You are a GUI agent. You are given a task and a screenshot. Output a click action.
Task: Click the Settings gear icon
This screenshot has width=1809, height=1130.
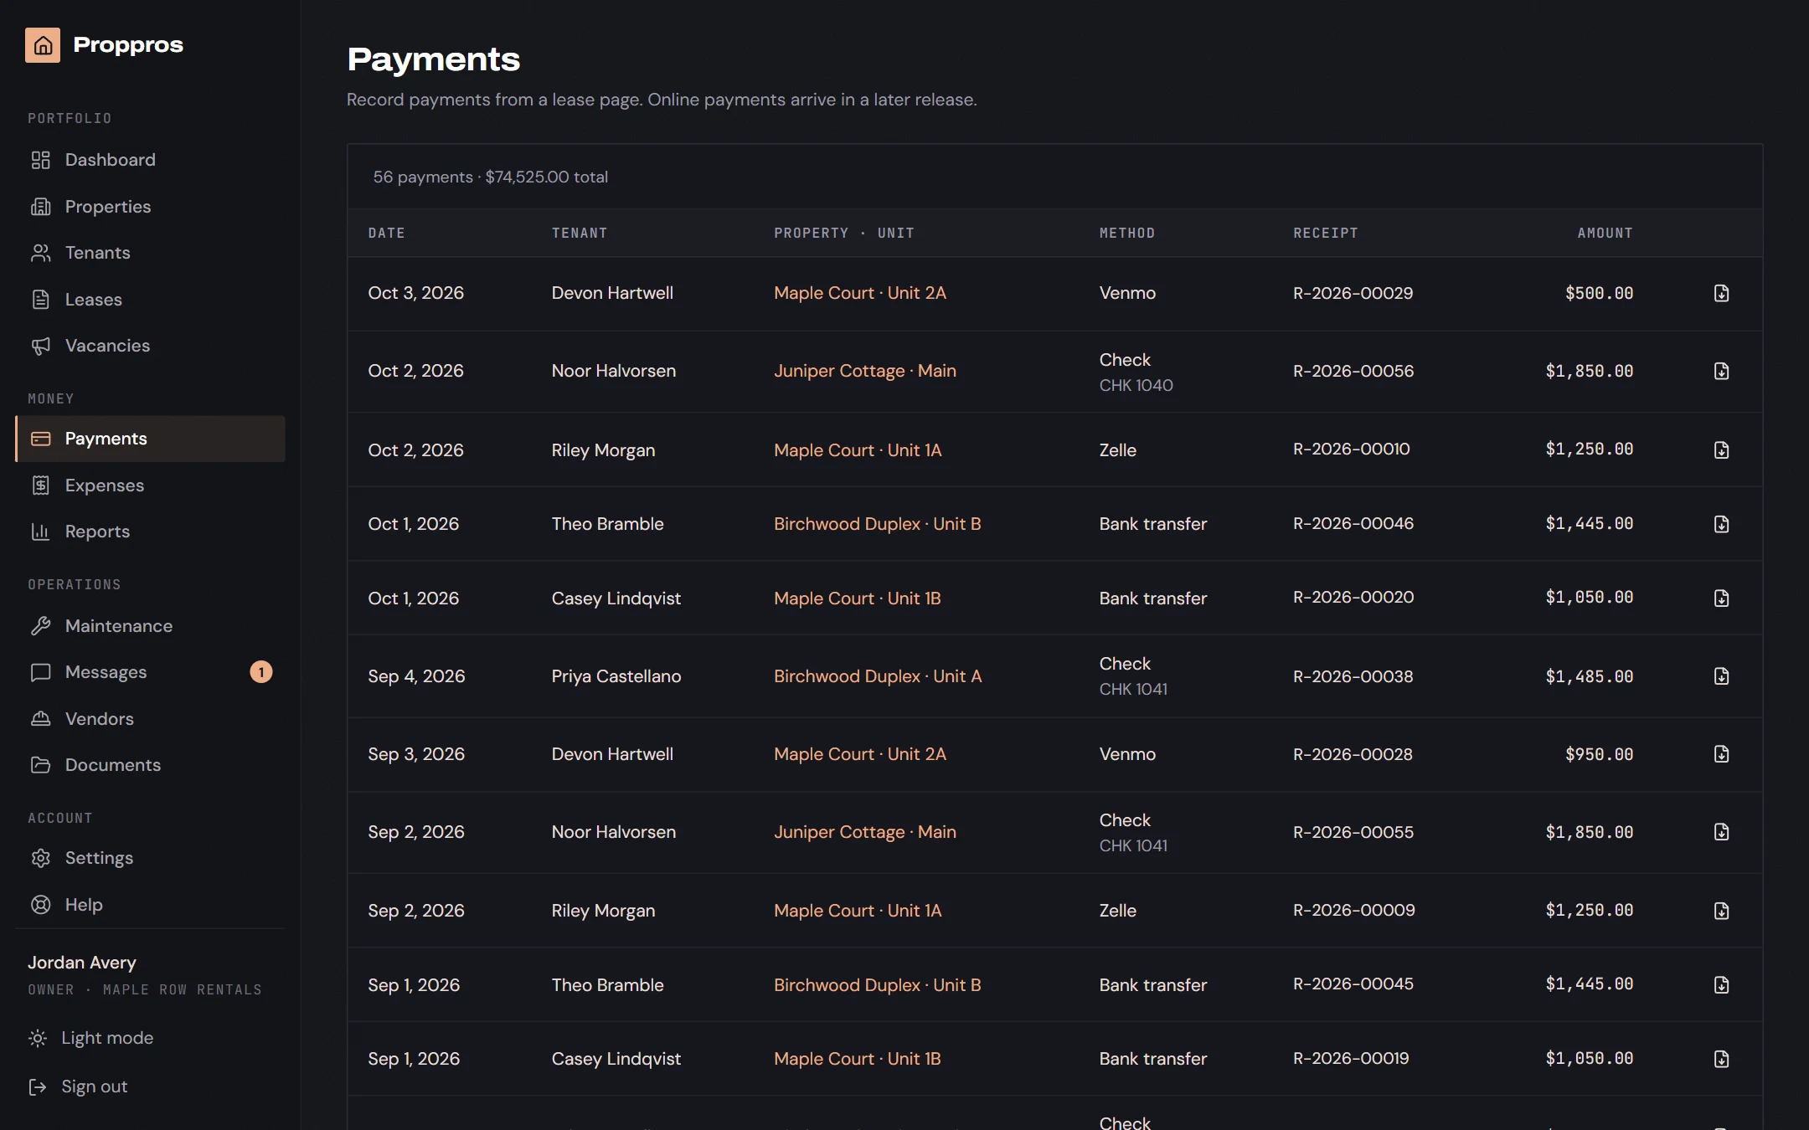coord(40,858)
